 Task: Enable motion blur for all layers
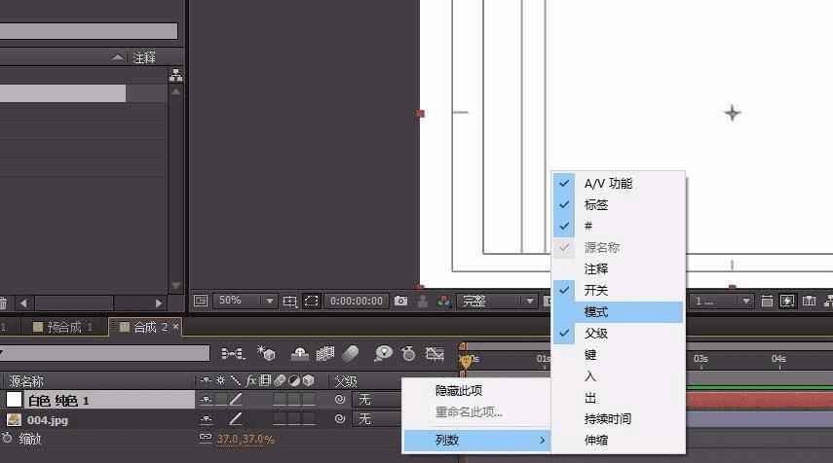click(x=351, y=353)
